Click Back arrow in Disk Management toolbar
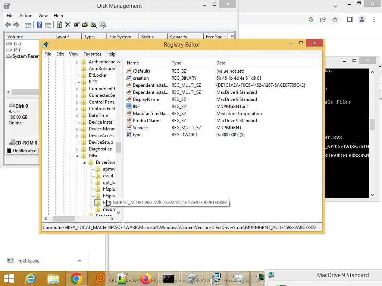Image resolution: width=382 pixels, height=286 pixels. click(8, 25)
